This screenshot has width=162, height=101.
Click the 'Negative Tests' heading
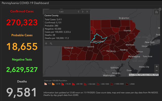click(x=22, y=60)
